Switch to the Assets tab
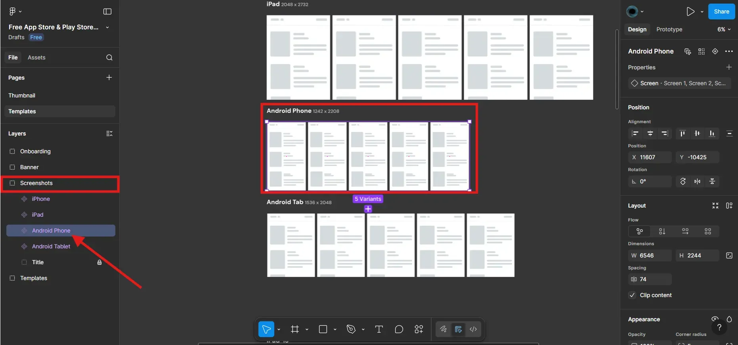Image resolution: width=738 pixels, height=345 pixels. point(36,57)
